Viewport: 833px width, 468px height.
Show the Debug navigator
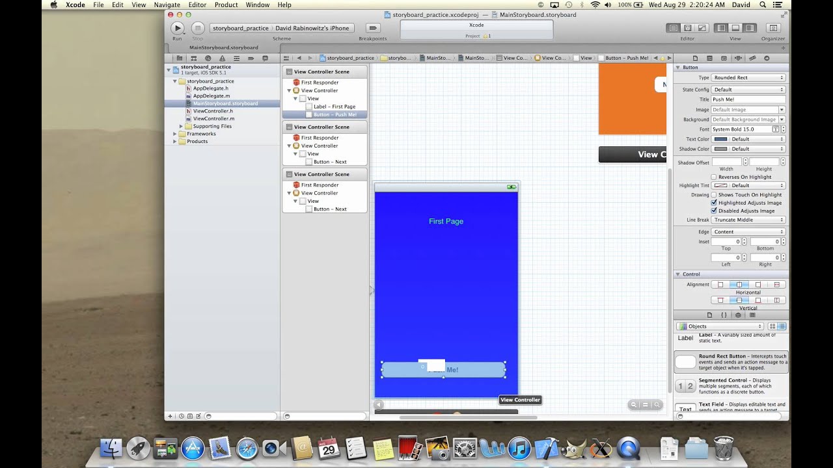pos(236,58)
